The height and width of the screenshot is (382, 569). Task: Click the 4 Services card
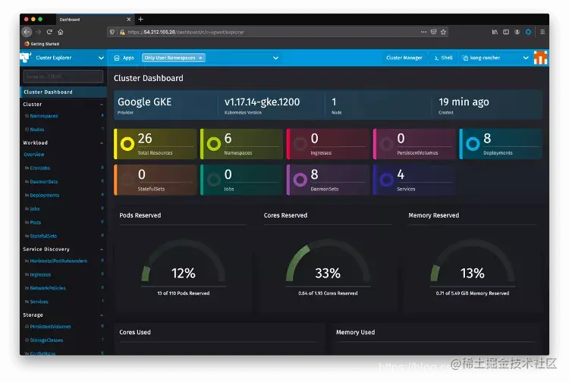(414, 180)
